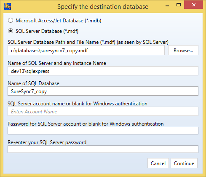Screen dimensions: 206x177
Task: Click the SureSync app icon in title bar
Action: [8, 6]
